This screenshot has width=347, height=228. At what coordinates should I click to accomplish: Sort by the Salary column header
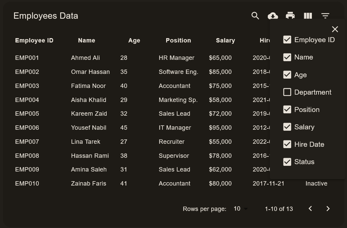coord(225,40)
